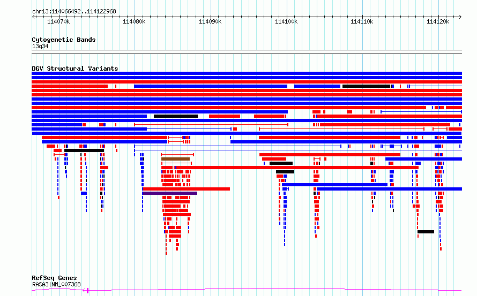The height and width of the screenshot is (296, 477).
Task: Open the Cytogenetic Bands track title
Action: pos(64,40)
